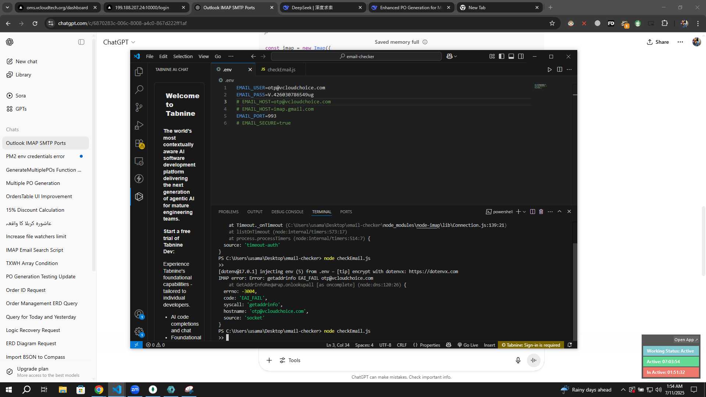Select the Tabnine icon in the activity bar
Viewport: 706px width, 397px height.
(139, 197)
